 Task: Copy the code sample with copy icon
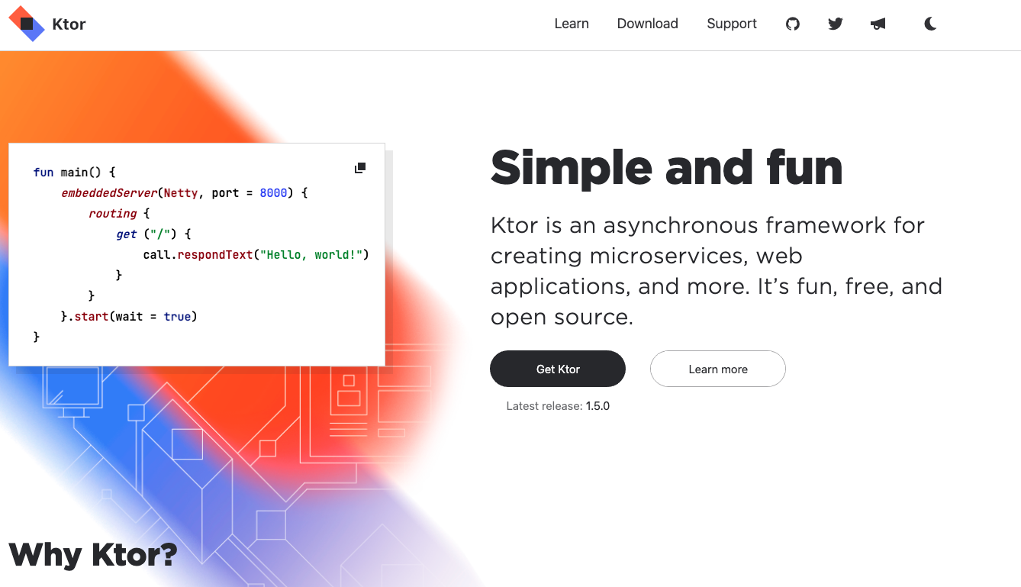click(360, 168)
